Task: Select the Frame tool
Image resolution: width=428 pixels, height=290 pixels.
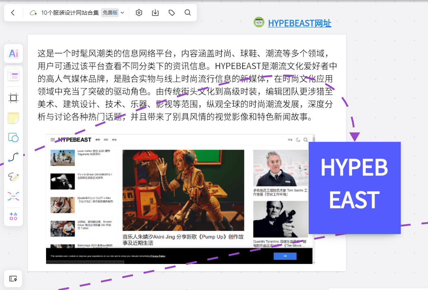Action: [x=13, y=98]
